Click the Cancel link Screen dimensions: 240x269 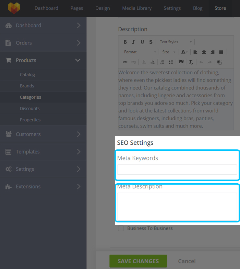pos(187,261)
